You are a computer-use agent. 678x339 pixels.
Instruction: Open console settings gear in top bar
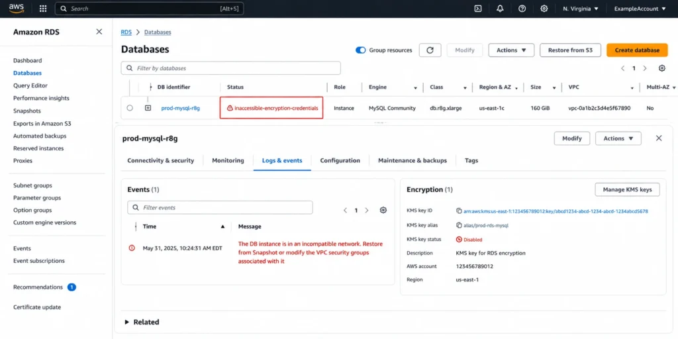click(x=544, y=9)
